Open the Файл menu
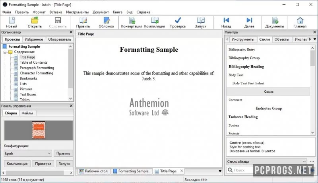 [x=7, y=12]
